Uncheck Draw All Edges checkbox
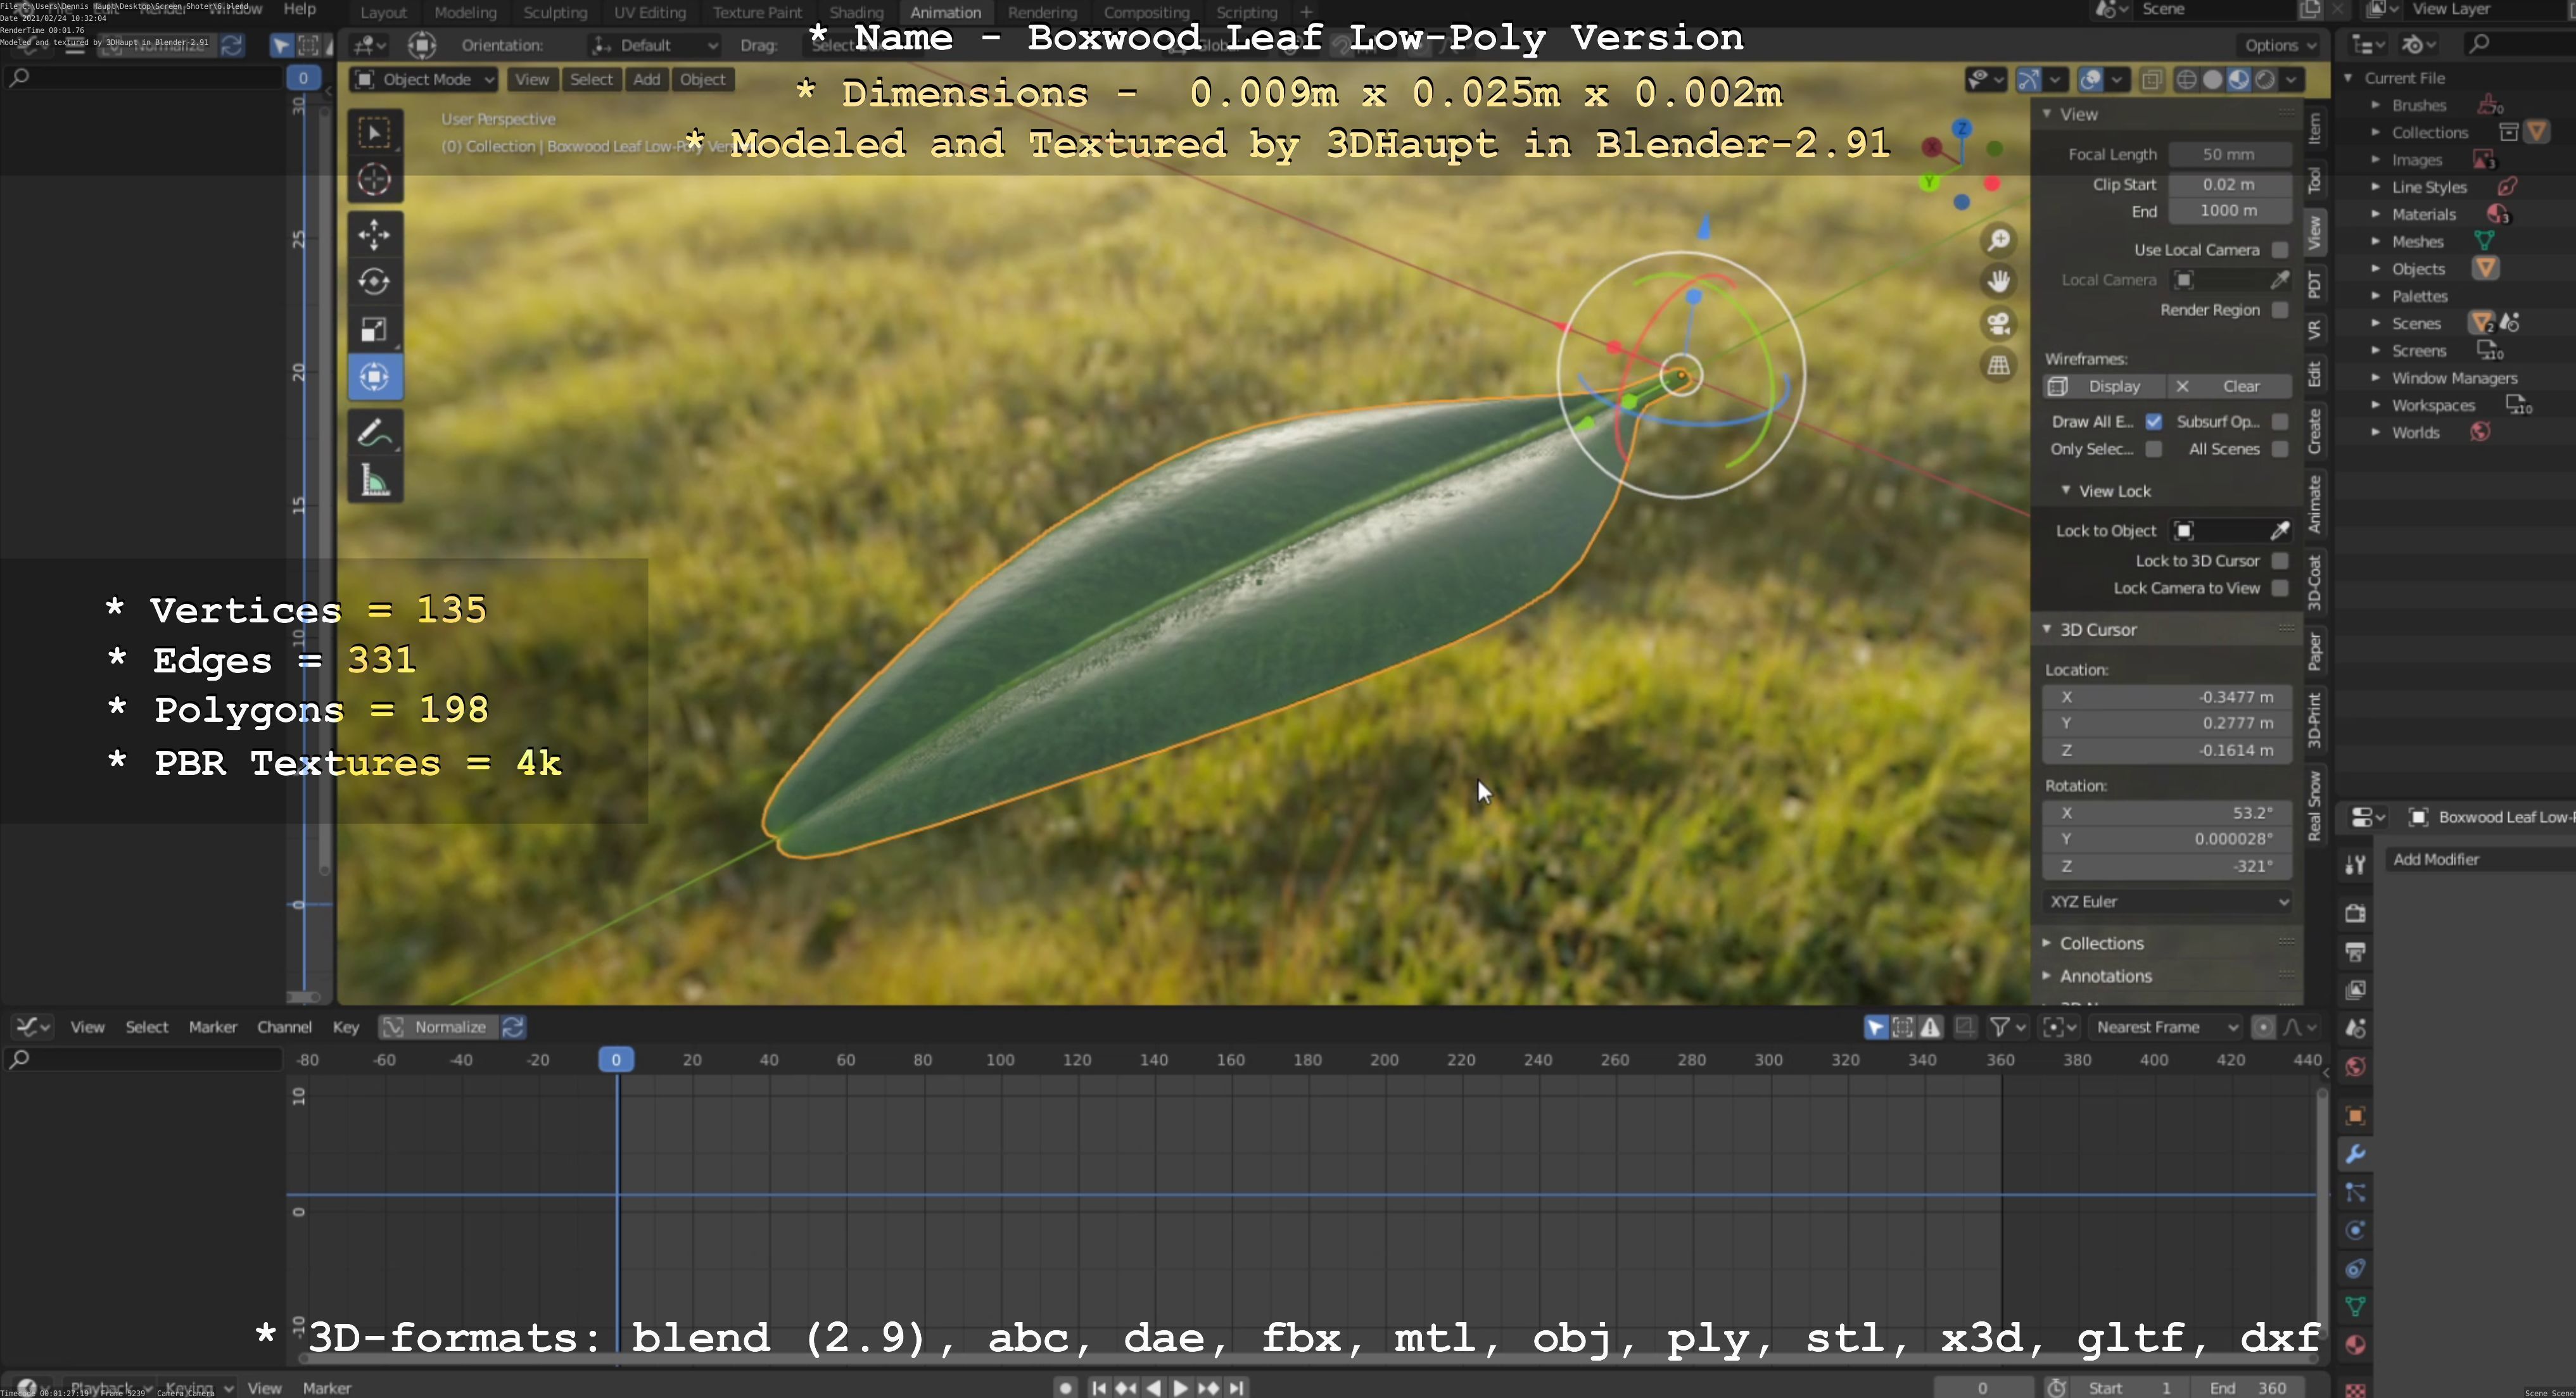2576x1398 pixels. point(2154,422)
